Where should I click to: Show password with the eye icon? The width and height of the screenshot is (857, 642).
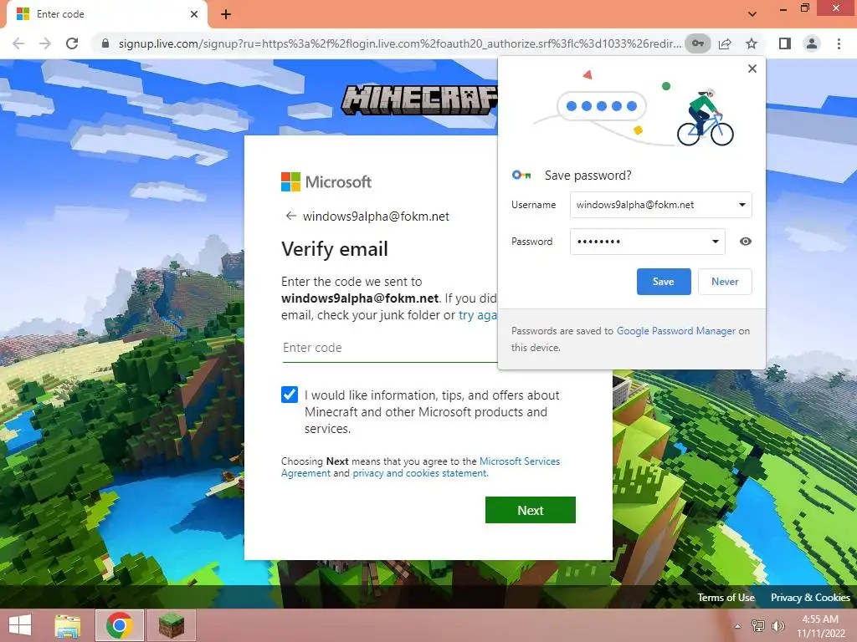coord(746,242)
